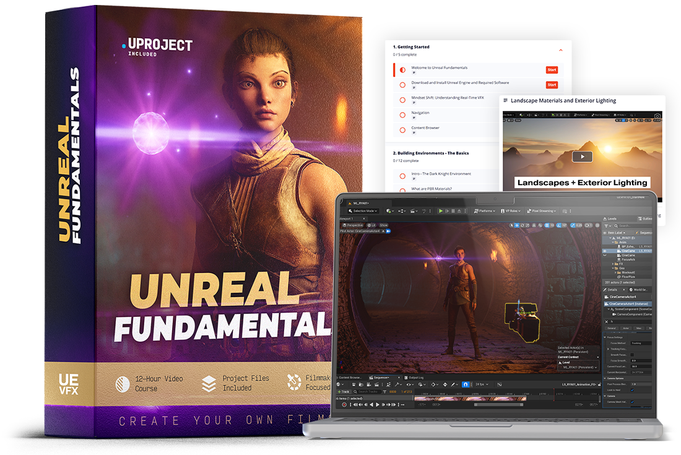
Task: Enable the Smooth Focus checkbox
Action: click(631, 356)
